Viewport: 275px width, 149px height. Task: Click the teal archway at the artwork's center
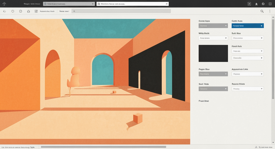click(x=103, y=70)
